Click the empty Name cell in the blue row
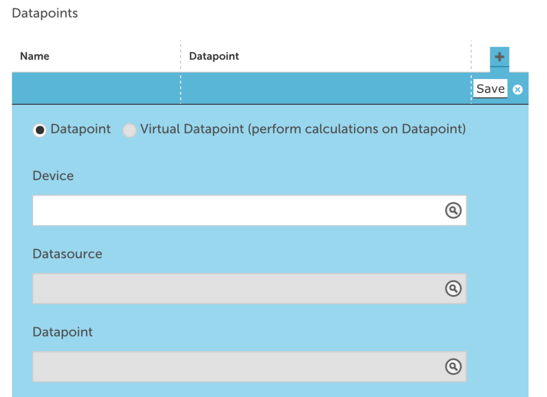Viewport: 547px width, 397px height. (96, 89)
